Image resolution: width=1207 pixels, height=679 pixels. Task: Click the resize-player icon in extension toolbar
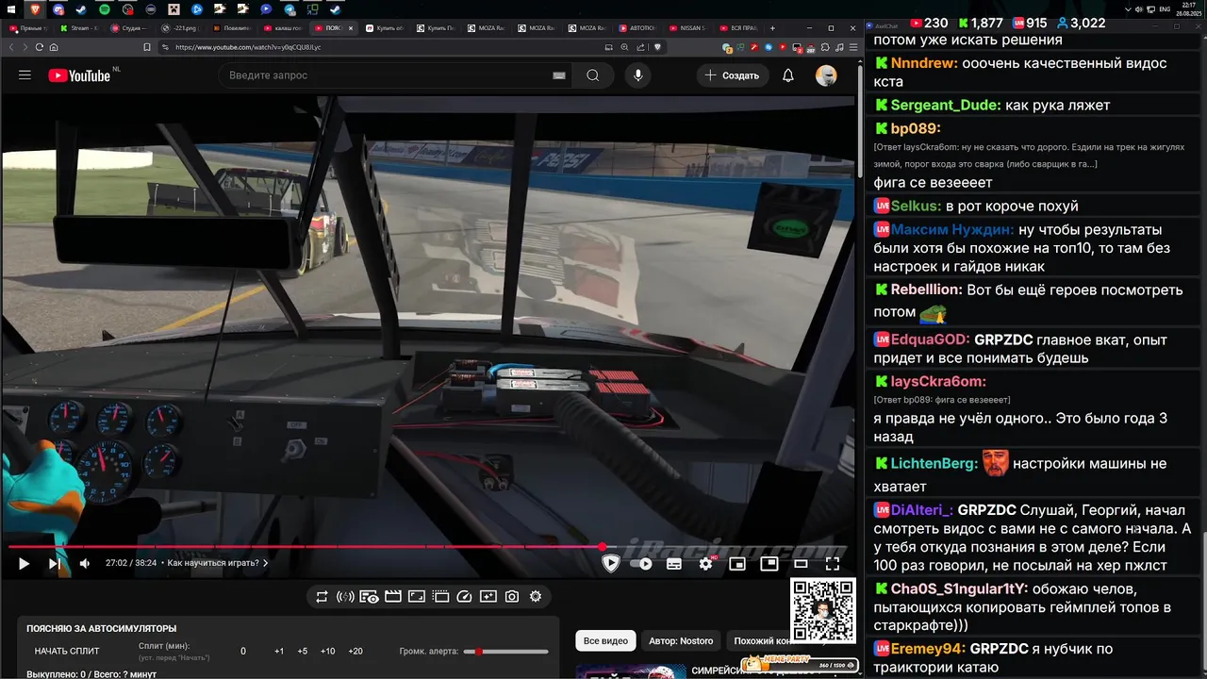[x=417, y=596]
